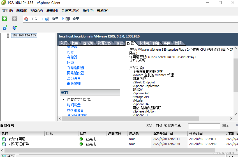Viewport: 238px width, 157px height.
Task: Click the task filter text field
Action: pyautogui.click(x=204, y=126)
